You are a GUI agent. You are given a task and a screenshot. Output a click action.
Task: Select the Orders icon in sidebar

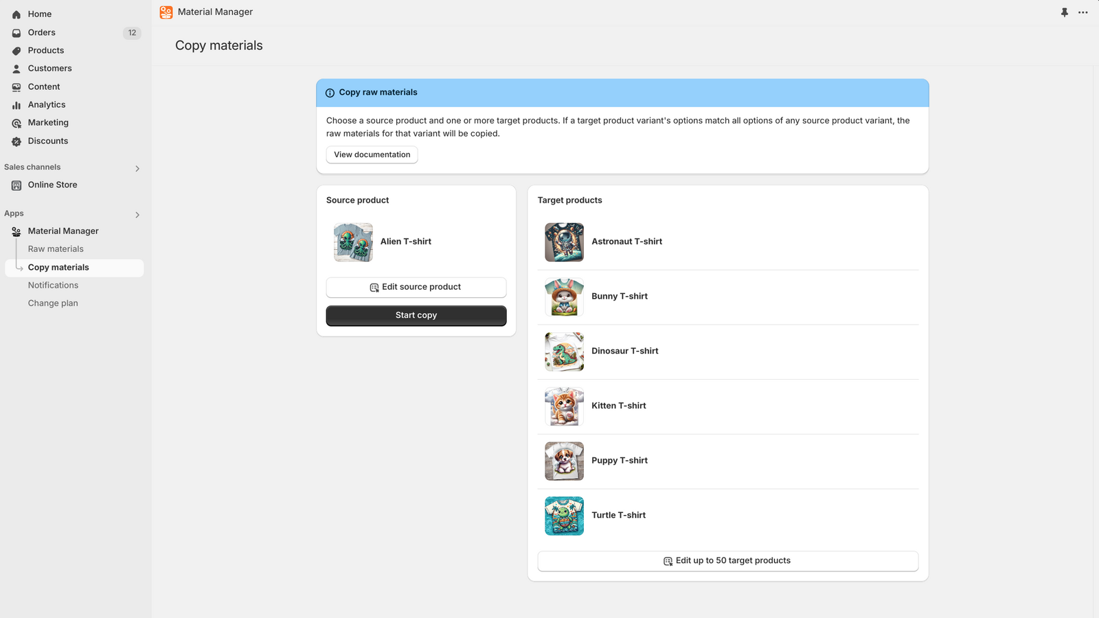coord(16,32)
